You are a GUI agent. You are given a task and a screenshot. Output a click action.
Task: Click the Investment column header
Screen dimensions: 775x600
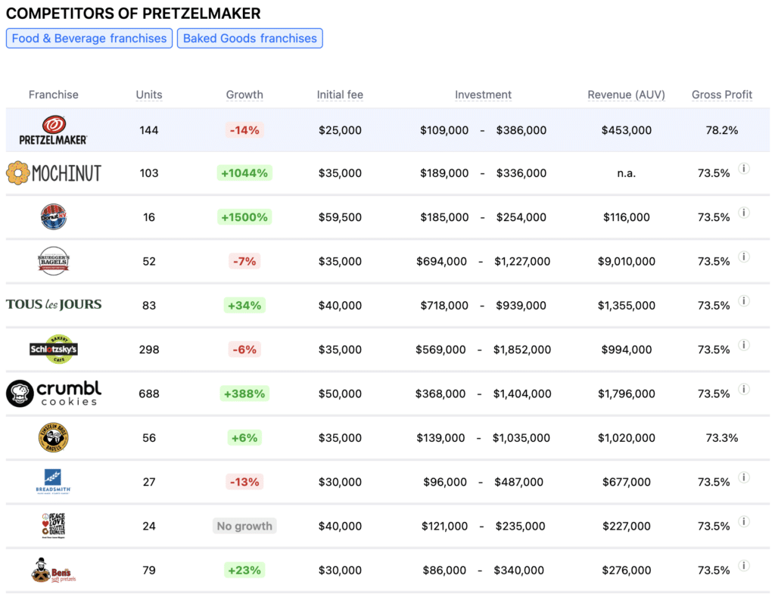pos(483,95)
